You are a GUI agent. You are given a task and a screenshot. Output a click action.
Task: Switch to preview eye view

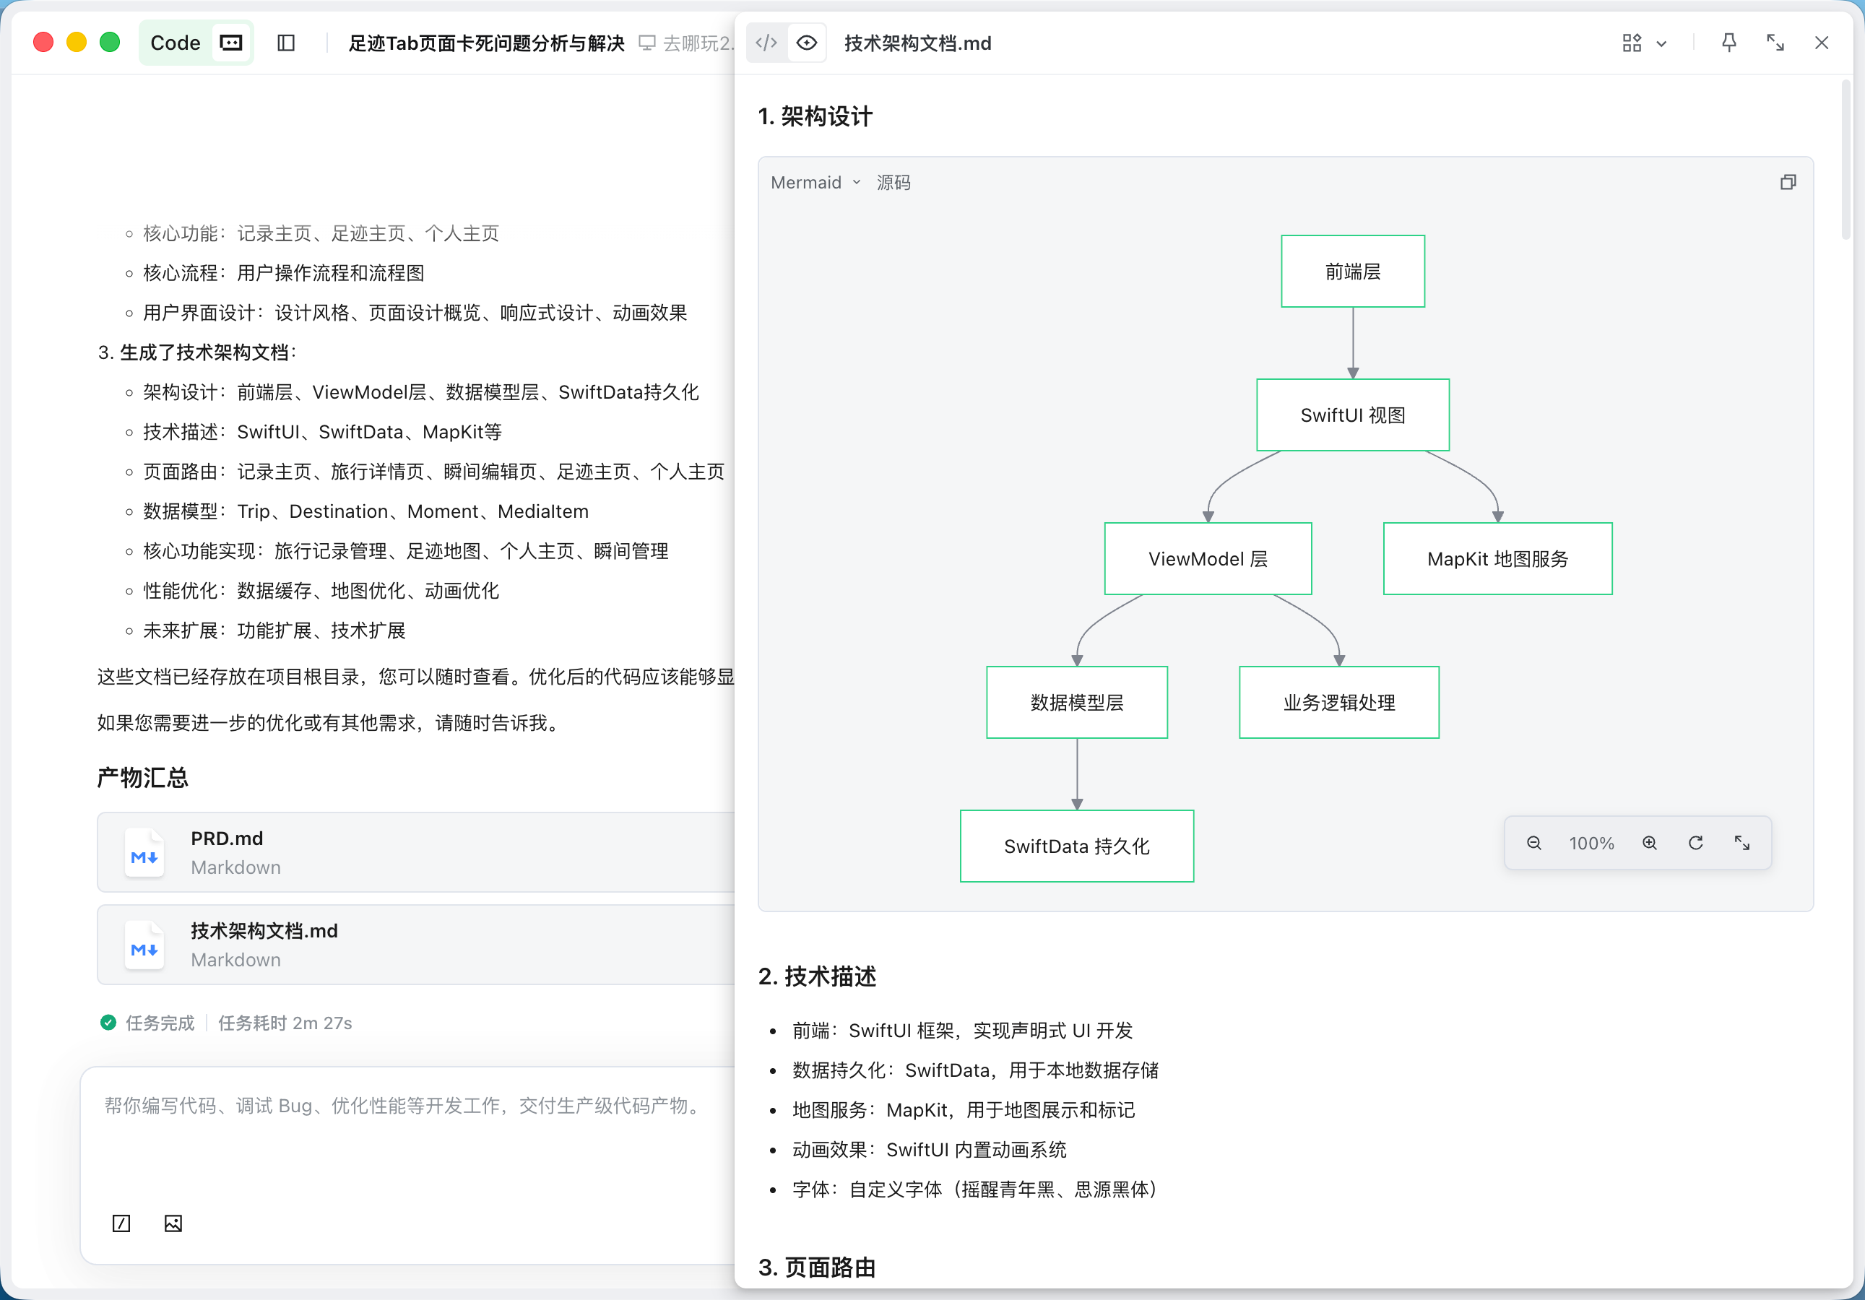coord(806,43)
